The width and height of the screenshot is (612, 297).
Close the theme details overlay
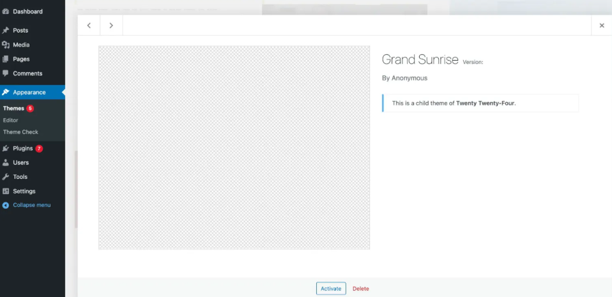click(x=602, y=26)
